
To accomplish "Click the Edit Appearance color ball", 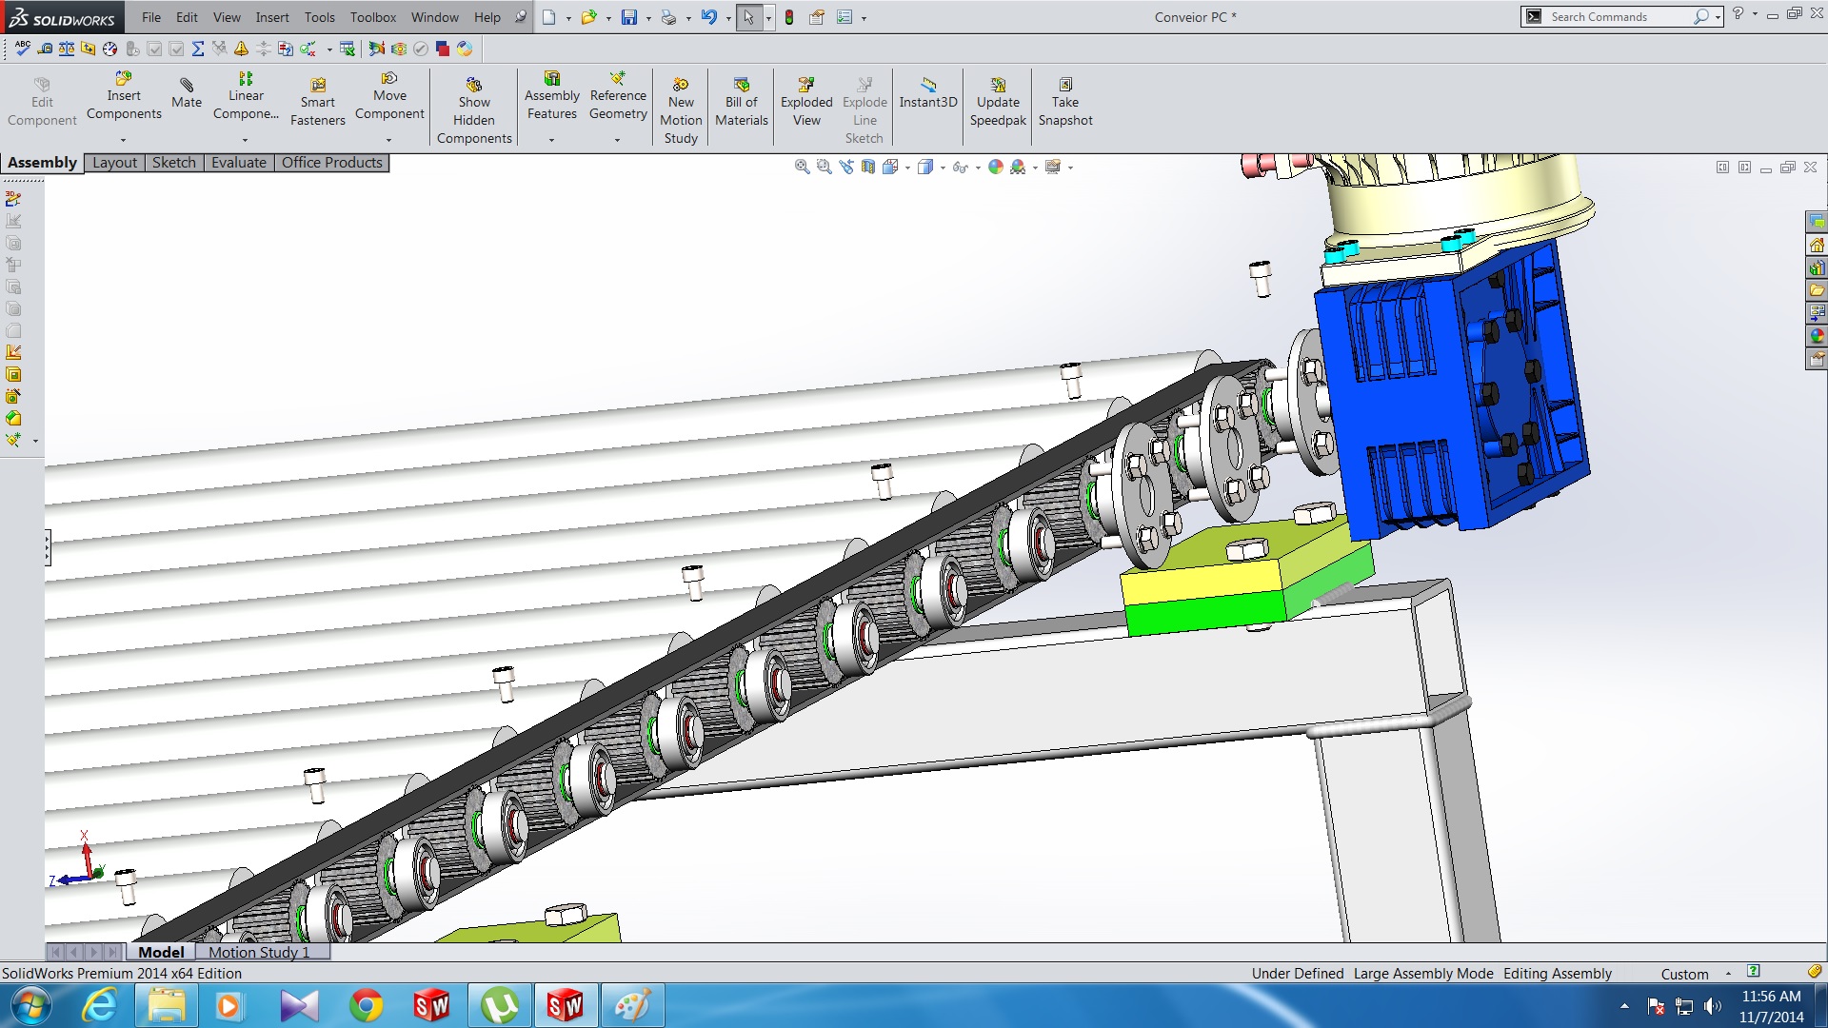I will [995, 168].
